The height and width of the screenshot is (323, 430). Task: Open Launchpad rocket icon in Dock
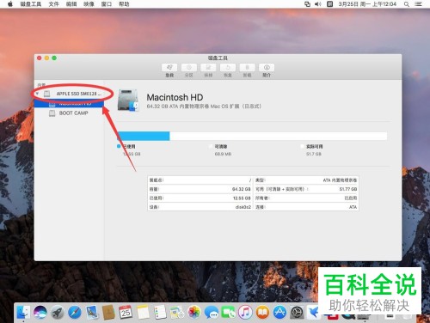pos(58,312)
